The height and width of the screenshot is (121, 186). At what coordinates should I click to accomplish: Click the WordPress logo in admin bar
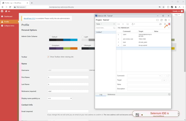tap(2, 11)
